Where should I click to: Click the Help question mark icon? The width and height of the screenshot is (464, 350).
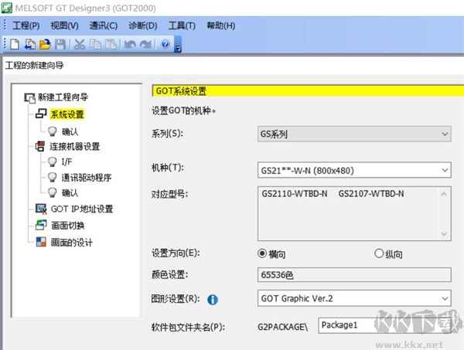[x=165, y=44]
